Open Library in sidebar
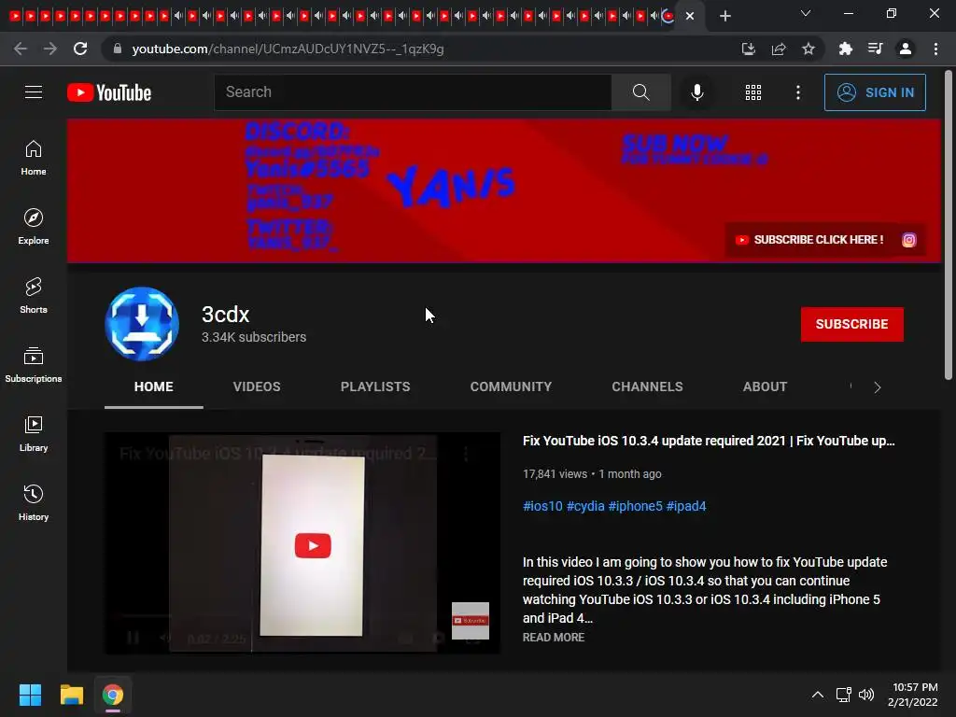Screen dimensions: 956x717 tap(34, 433)
